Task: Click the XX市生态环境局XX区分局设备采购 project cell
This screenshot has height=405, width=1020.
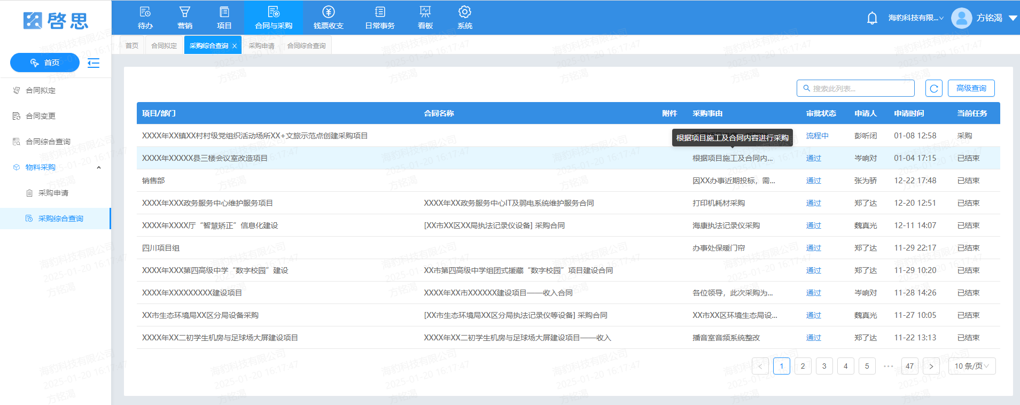Action: point(200,315)
